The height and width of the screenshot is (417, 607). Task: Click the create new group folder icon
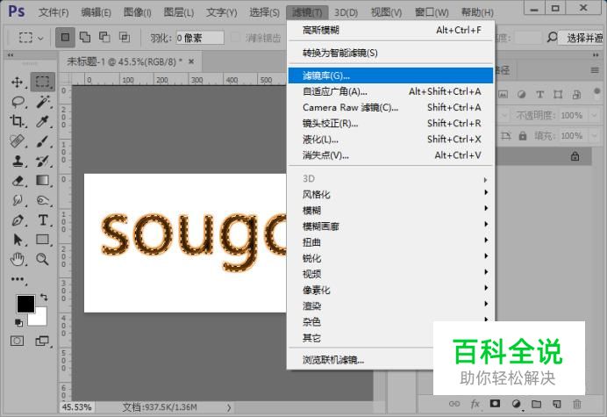536,404
